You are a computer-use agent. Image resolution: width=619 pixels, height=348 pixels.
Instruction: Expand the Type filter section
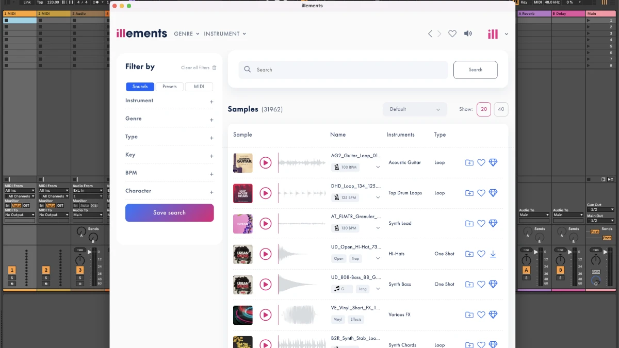coord(211,138)
